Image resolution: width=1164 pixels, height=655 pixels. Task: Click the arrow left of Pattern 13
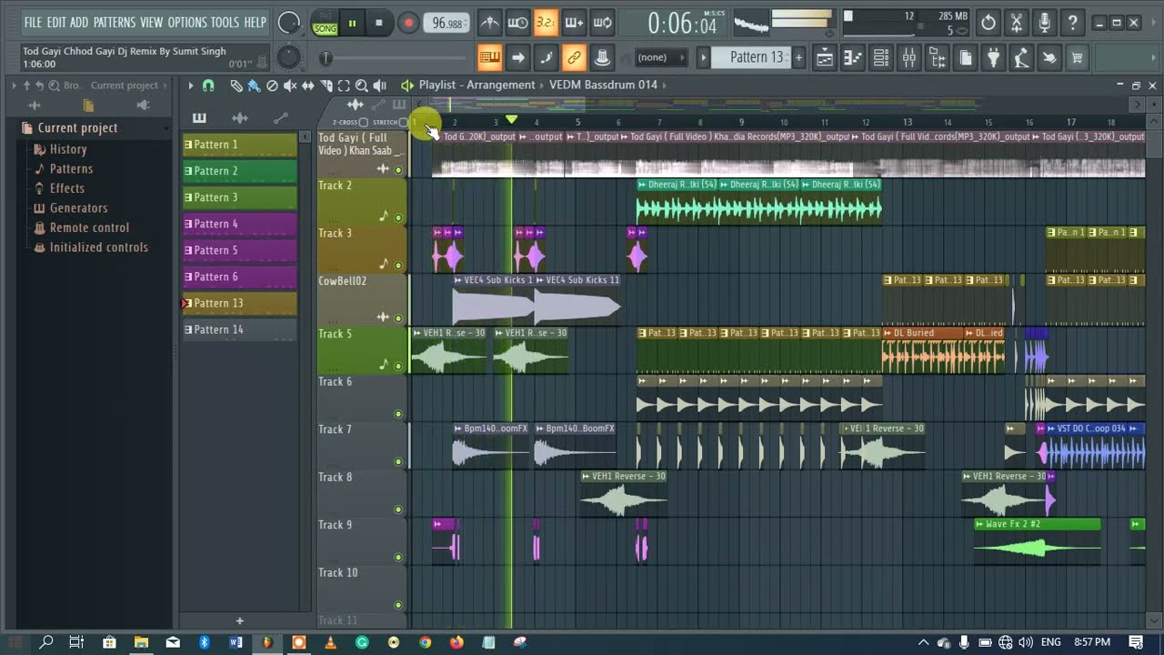(x=703, y=57)
